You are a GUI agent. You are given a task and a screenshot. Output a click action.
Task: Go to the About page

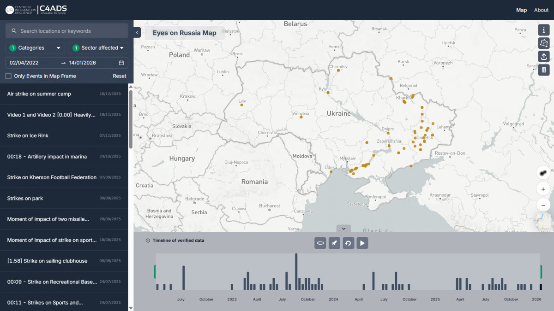click(x=541, y=10)
